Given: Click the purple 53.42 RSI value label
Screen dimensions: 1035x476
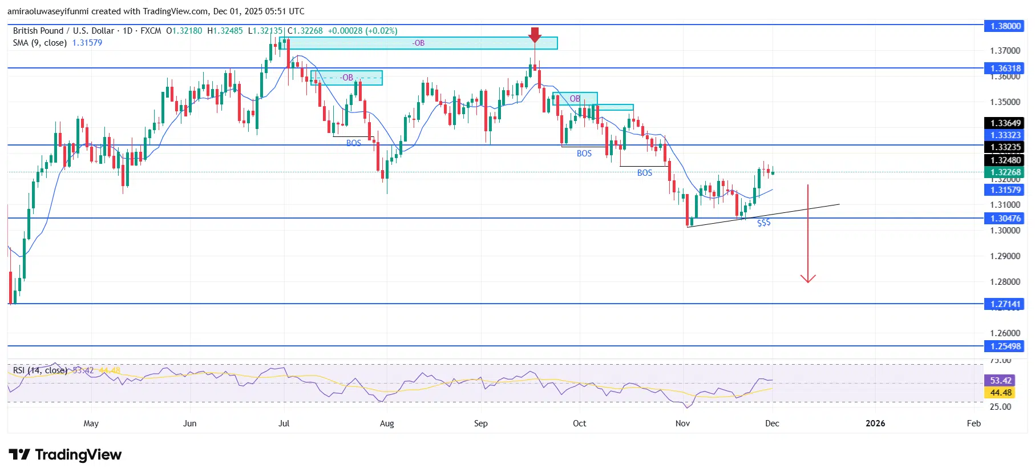Looking at the screenshot, I should (x=1000, y=380).
